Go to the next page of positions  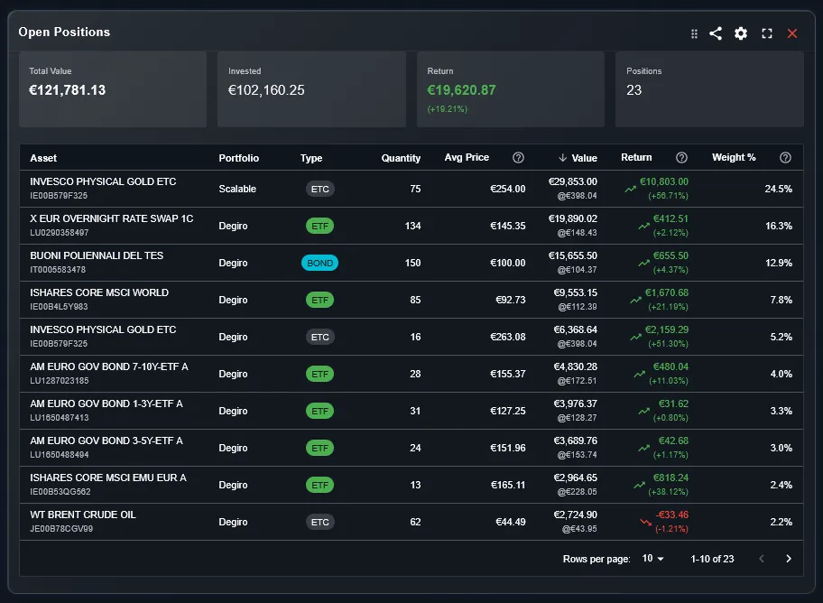pos(789,559)
